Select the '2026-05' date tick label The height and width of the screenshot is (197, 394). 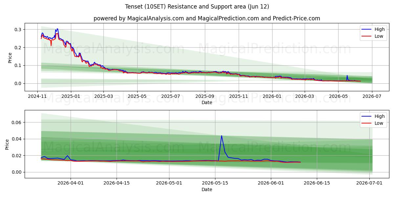pyautogui.click(x=338, y=96)
